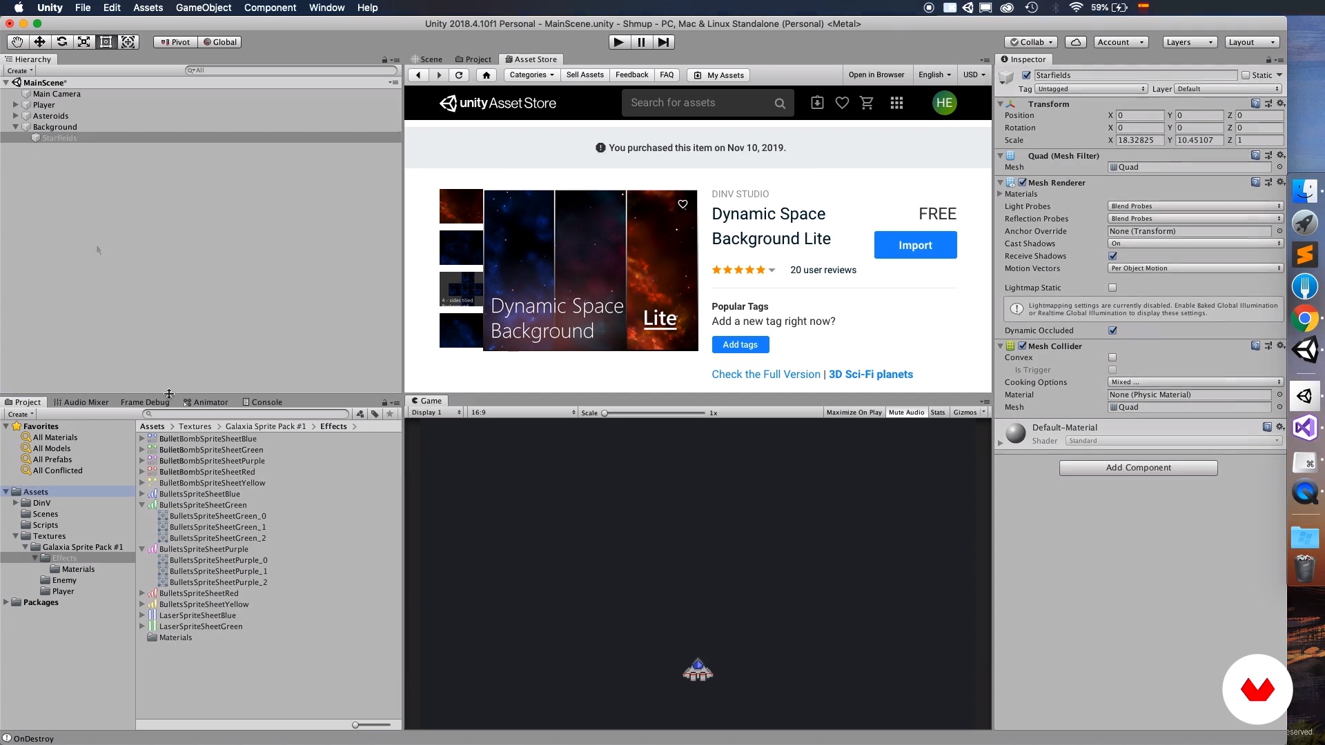Go to Asset Store home
The image size is (1325, 745).
pos(487,75)
